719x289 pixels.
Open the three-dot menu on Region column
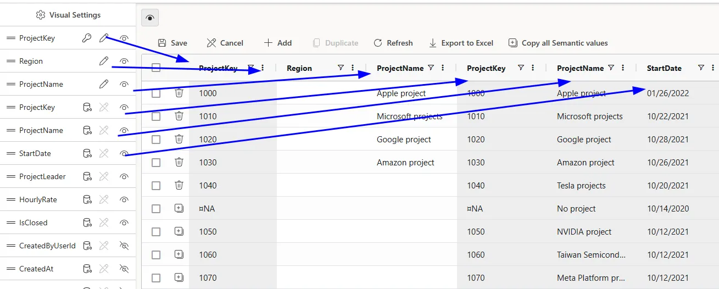pyautogui.click(x=353, y=68)
